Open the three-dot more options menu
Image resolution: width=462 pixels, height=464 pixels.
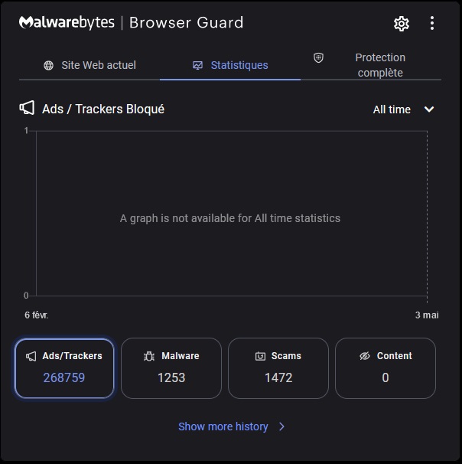click(x=432, y=24)
